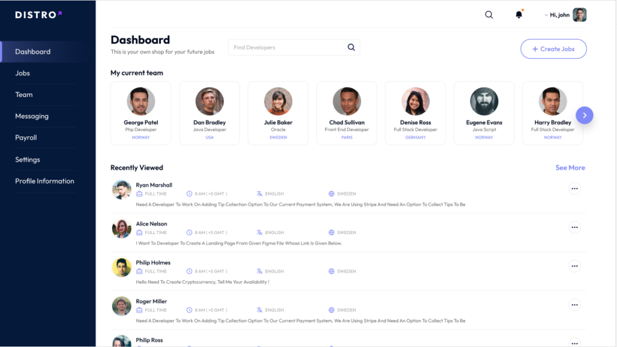Click Alice Nelson's landing page description
This screenshot has width=617, height=347.
239,244
